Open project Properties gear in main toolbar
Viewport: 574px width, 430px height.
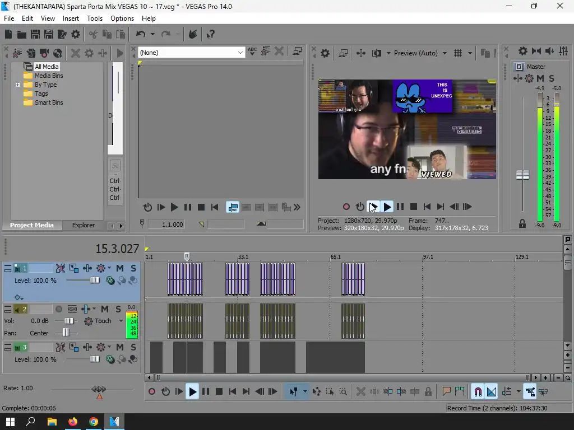[x=76, y=34]
